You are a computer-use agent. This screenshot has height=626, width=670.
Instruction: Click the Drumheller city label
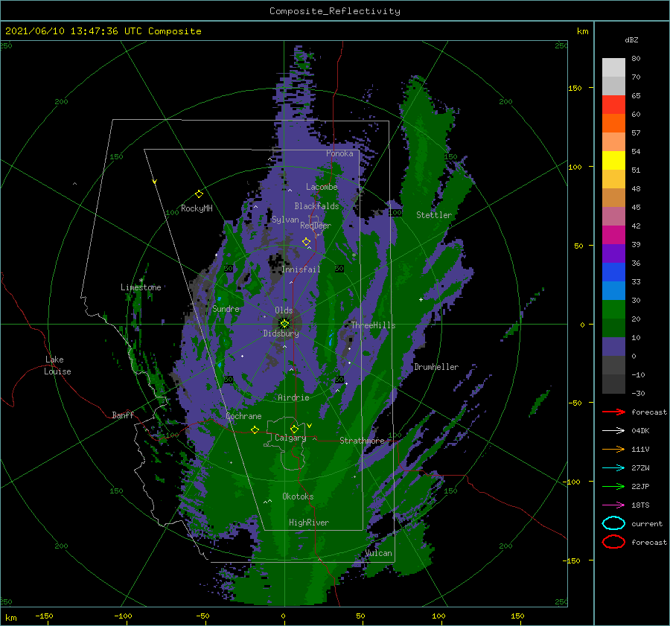[x=436, y=367]
